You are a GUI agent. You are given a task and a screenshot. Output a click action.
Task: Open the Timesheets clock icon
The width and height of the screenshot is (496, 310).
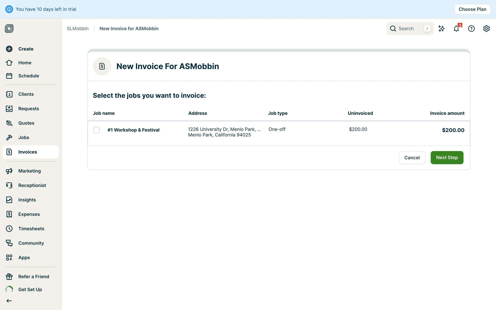tap(9, 229)
